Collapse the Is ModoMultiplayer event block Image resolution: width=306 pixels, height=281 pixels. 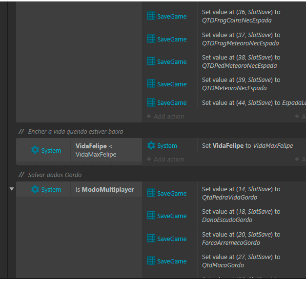coord(12,189)
